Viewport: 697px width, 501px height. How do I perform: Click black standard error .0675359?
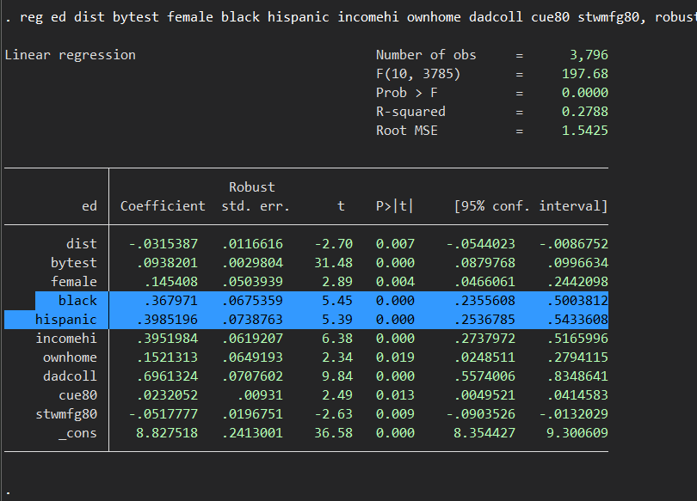click(252, 301)
